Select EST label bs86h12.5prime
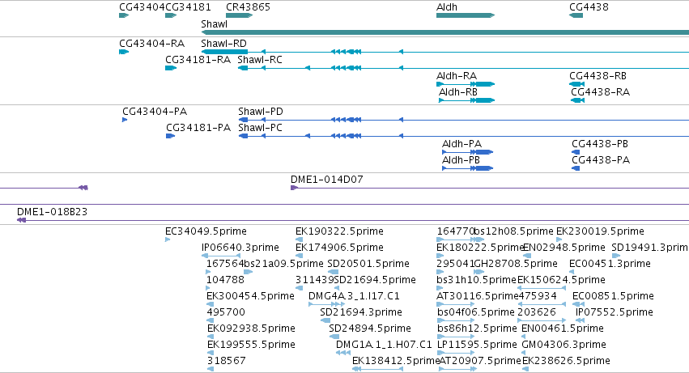 tap(477, 329)
